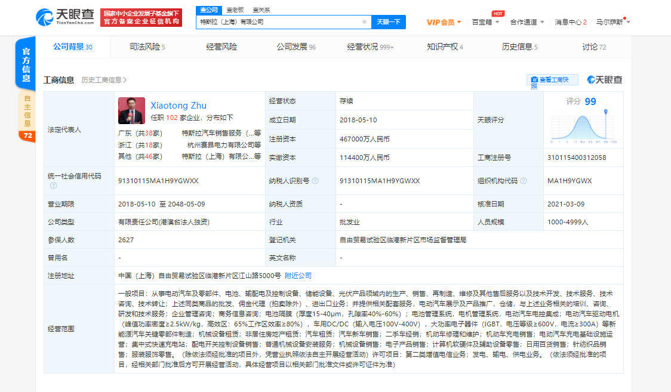Viewport: 671px width, 392px height.
Task: Open the 合作通道 dropdown menu
Action: 527,22
